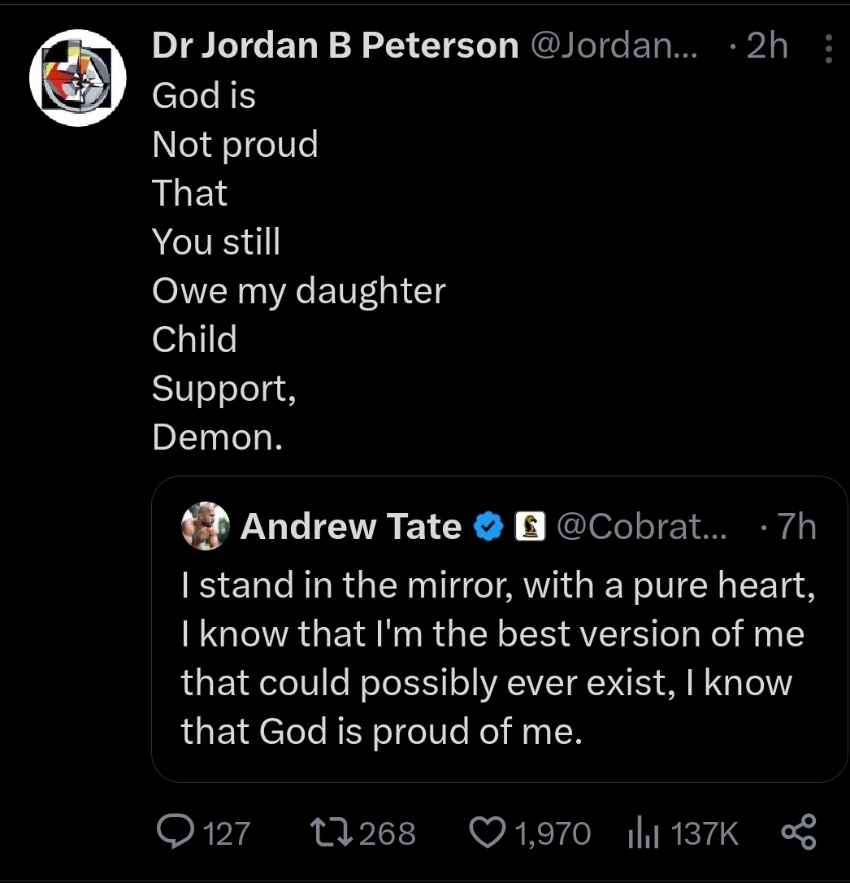
Task: Like the post with the heart icon
Action: [488, 833]
